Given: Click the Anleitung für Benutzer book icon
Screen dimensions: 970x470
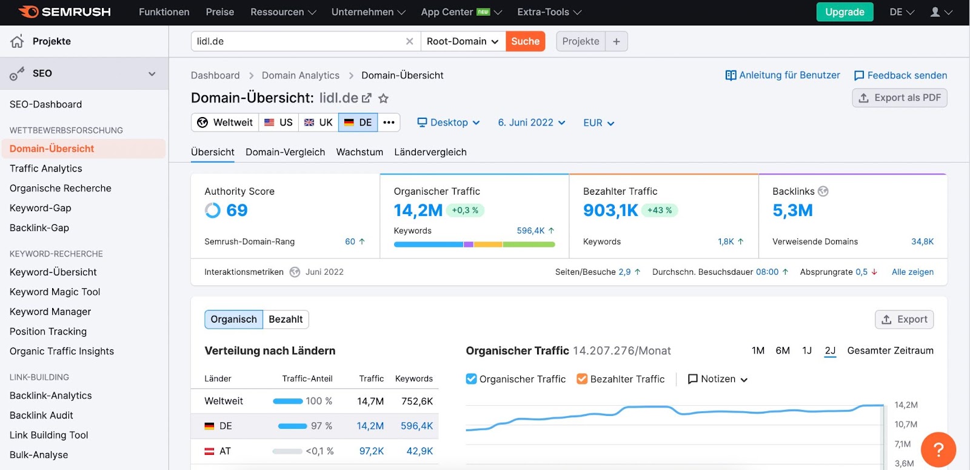Looking at the screenshot, I should click(731, 75).
